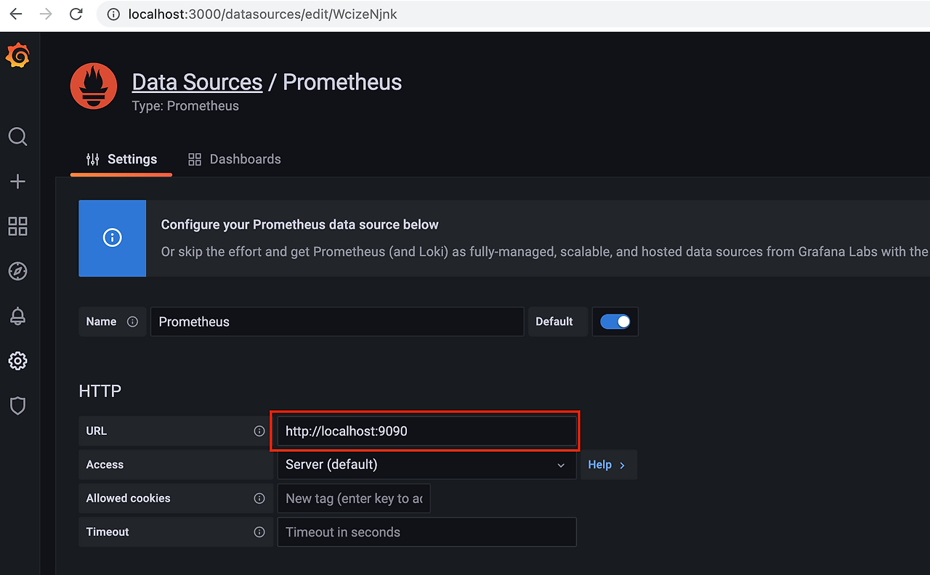Toggle the Default data source switch
The image size is (930, 575).
click(x=615, y=322)
